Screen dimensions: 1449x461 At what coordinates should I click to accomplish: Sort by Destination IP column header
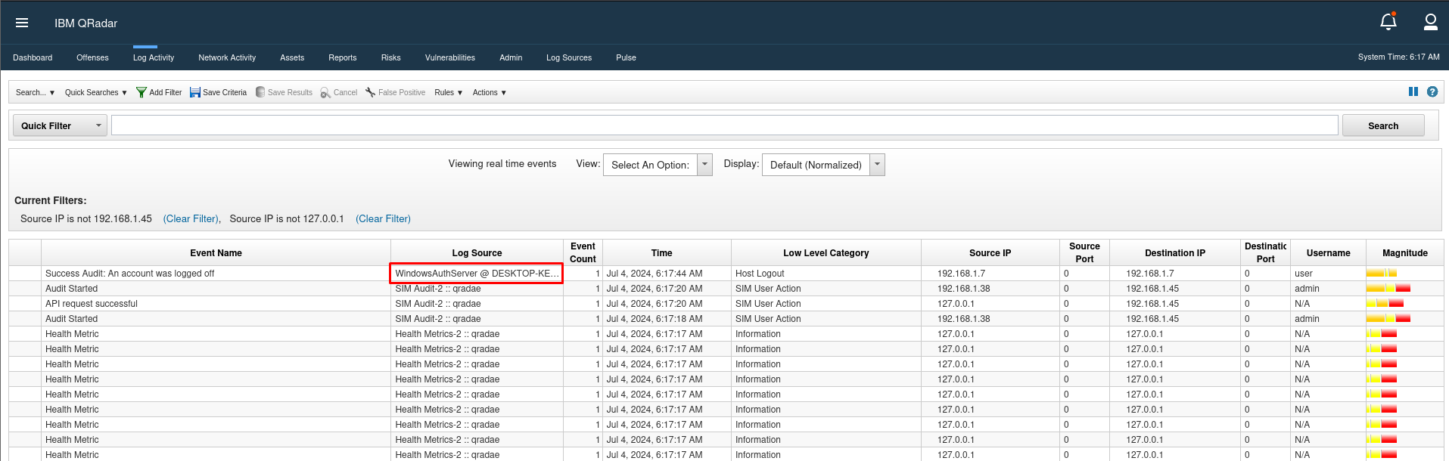(x=1175, y=252)
